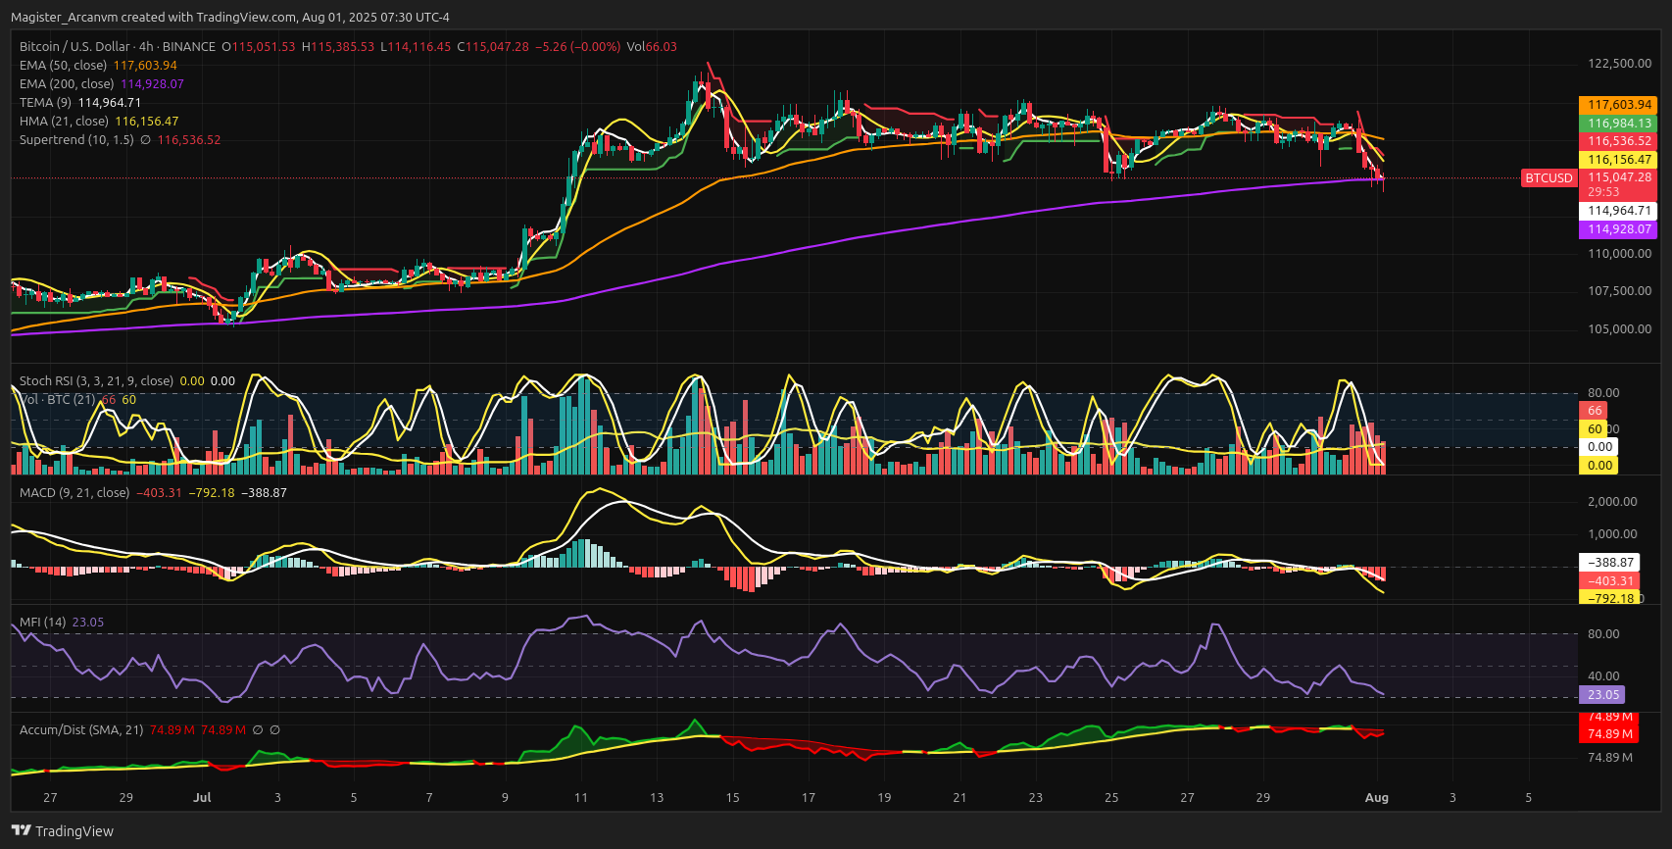Screen dimensions: 1672x849
Task: Click the MACD (9, 21, close) legend label
Action: (x=74, y=492)
